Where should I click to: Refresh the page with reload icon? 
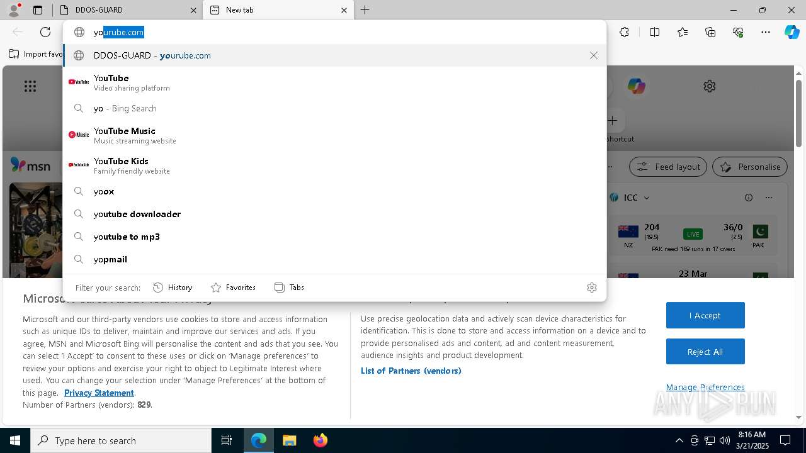tap(45, 32)
